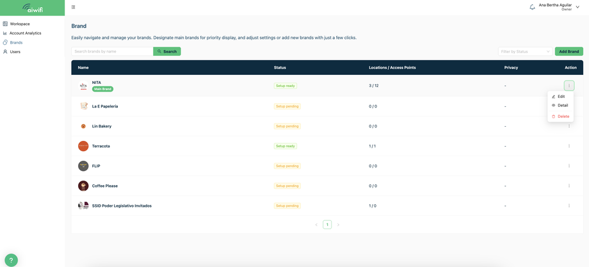The image size is (589, 267).
Task: Click the pencil icon next to Edit
Action: 553,97
